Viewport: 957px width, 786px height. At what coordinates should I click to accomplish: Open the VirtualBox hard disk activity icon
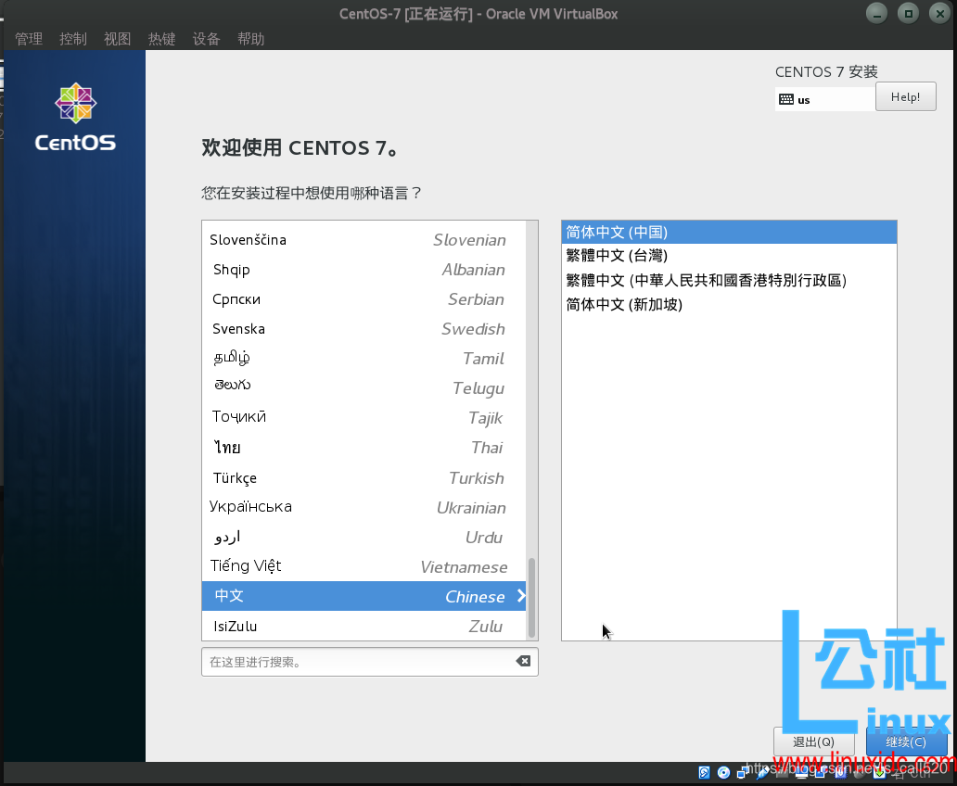point(705,773)
